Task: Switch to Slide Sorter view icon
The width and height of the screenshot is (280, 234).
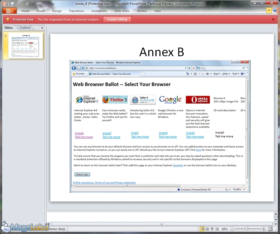Action: (207, 229)
